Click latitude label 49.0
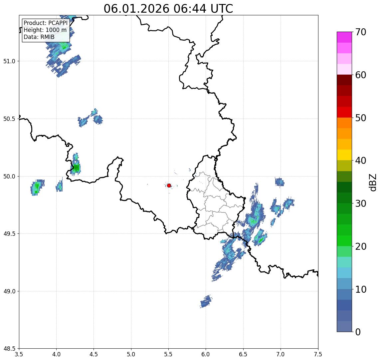 (x=9, y=291)
